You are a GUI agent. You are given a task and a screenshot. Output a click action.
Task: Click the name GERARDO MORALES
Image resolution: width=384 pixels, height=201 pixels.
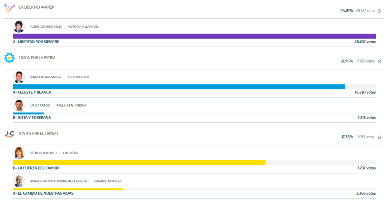(x=108, y=181)
